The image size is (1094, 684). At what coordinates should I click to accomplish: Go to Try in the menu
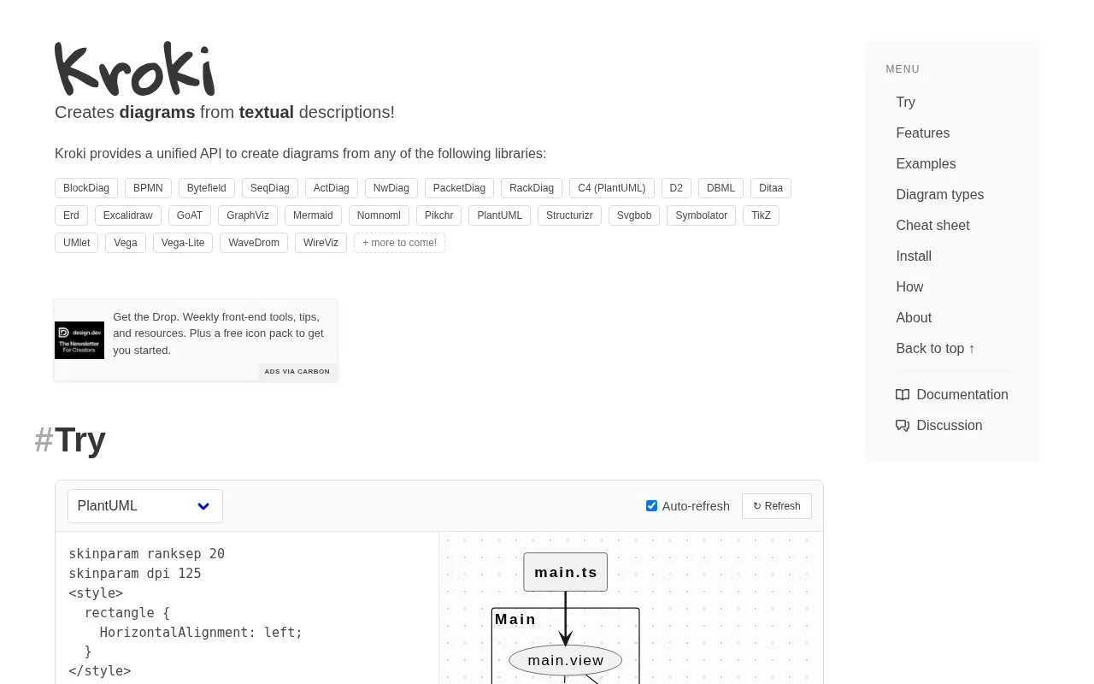coord(906,102)
